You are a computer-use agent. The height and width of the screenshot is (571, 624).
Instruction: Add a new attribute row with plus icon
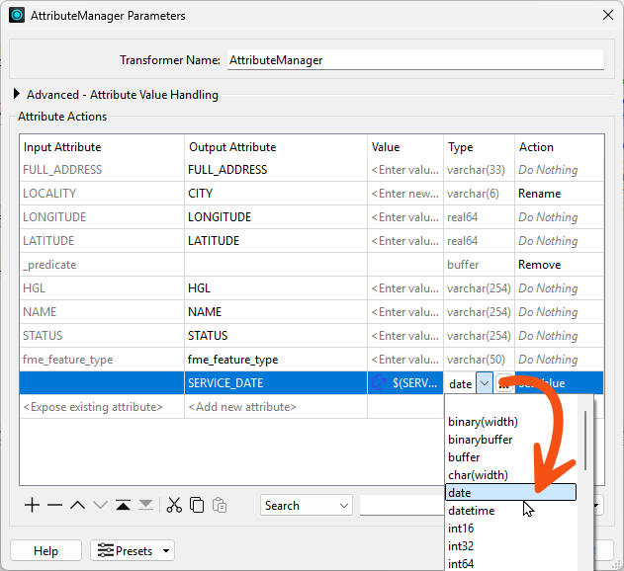pyautogui.click(x=32, y=506)
